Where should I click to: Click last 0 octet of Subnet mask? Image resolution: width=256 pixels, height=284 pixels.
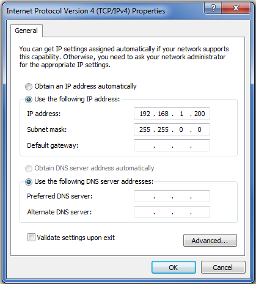pyautogui.click(x=199, y=129)
